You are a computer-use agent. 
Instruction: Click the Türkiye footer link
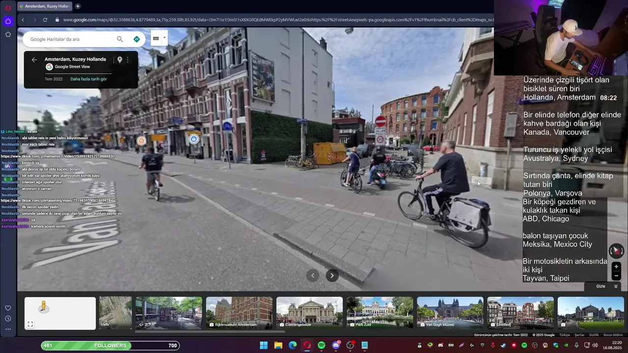click(565, 335)
